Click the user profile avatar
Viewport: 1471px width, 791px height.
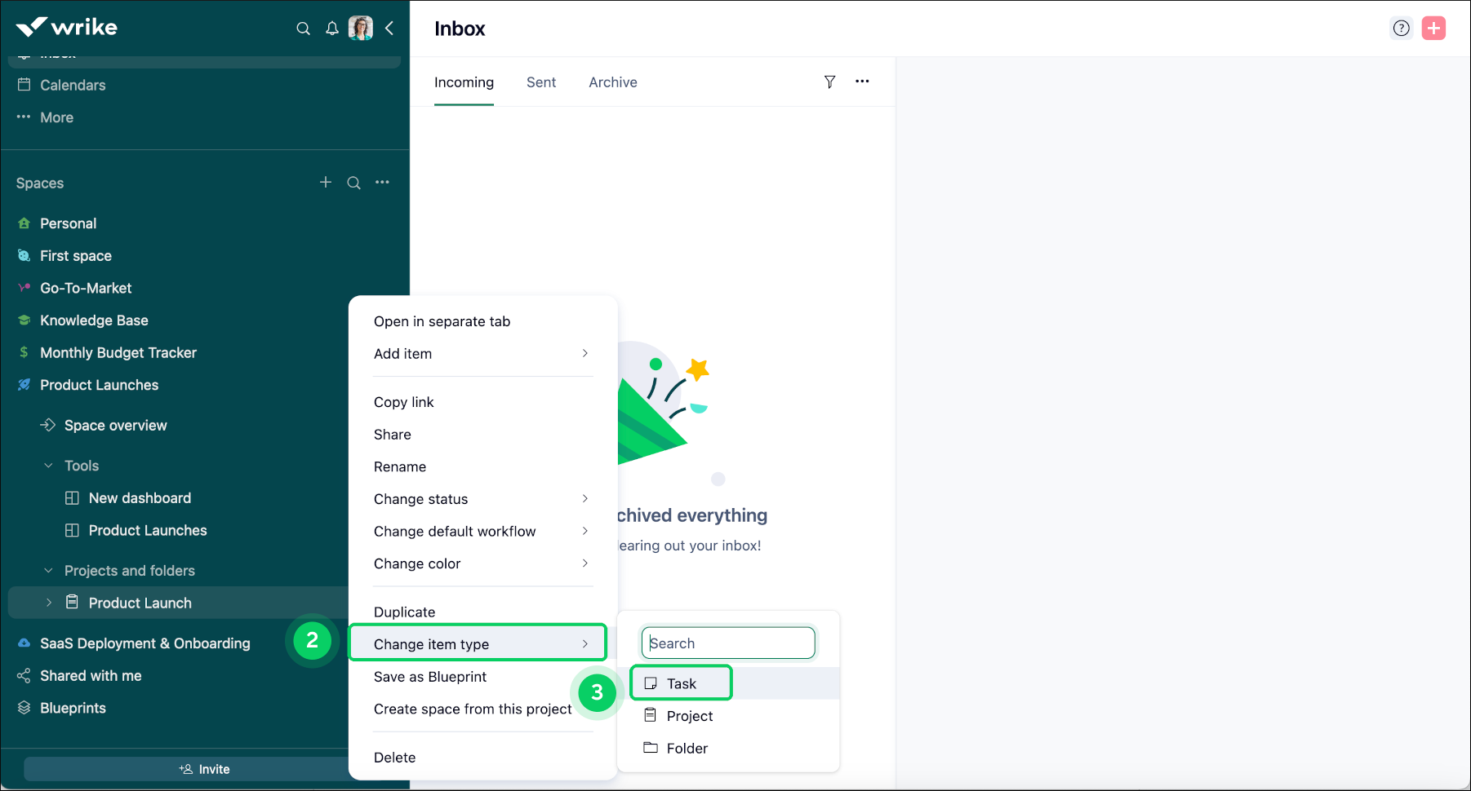(360, 29)
